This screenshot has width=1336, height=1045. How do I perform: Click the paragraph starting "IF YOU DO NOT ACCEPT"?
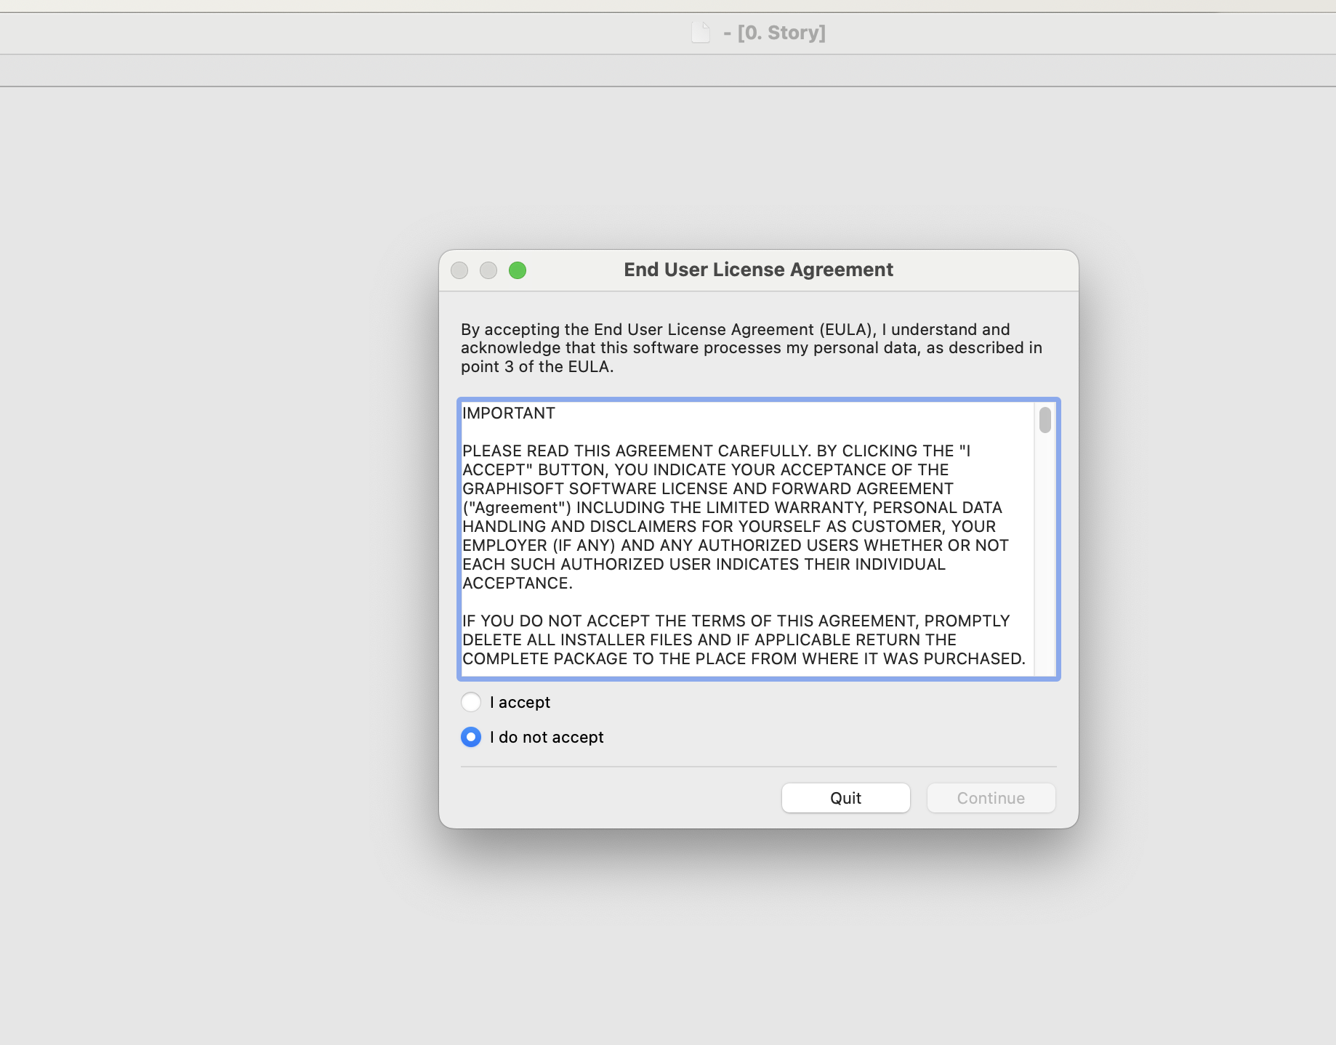point(743,639)
